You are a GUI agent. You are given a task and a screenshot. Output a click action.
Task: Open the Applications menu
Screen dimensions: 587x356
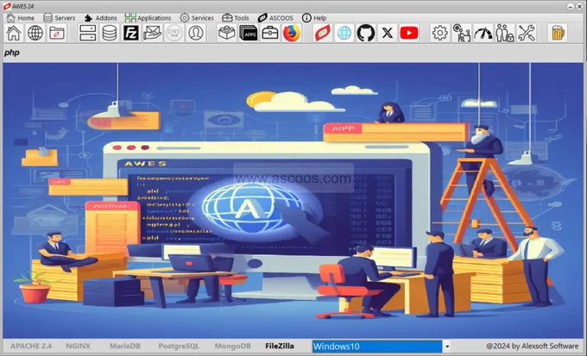pos(148,17)
